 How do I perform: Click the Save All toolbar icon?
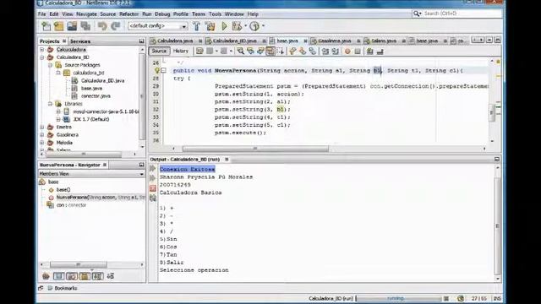point(85,26)
